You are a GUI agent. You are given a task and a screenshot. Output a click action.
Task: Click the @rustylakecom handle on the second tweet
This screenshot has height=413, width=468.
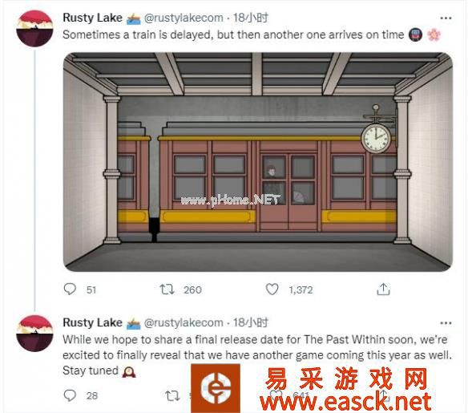click(184, 322)
